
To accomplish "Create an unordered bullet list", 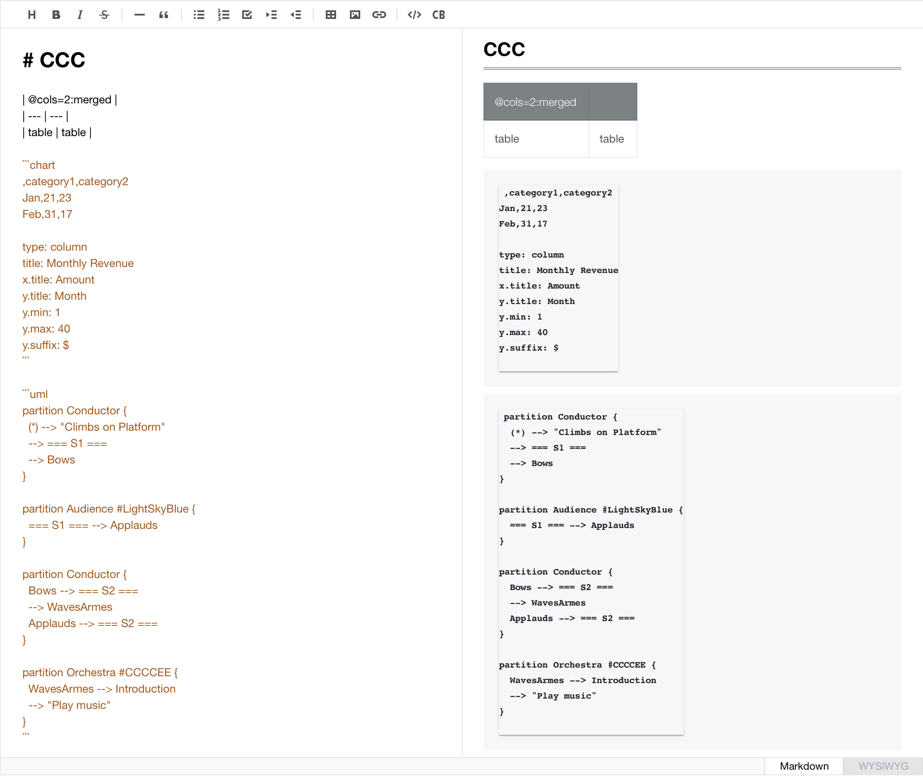I will point(198,15).
